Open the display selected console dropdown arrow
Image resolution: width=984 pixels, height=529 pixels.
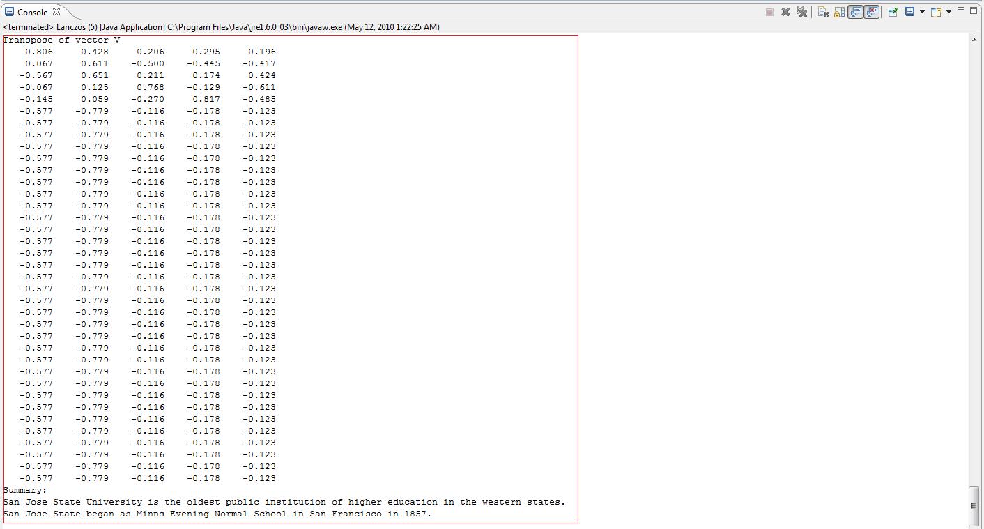click(x=922, y=12)
